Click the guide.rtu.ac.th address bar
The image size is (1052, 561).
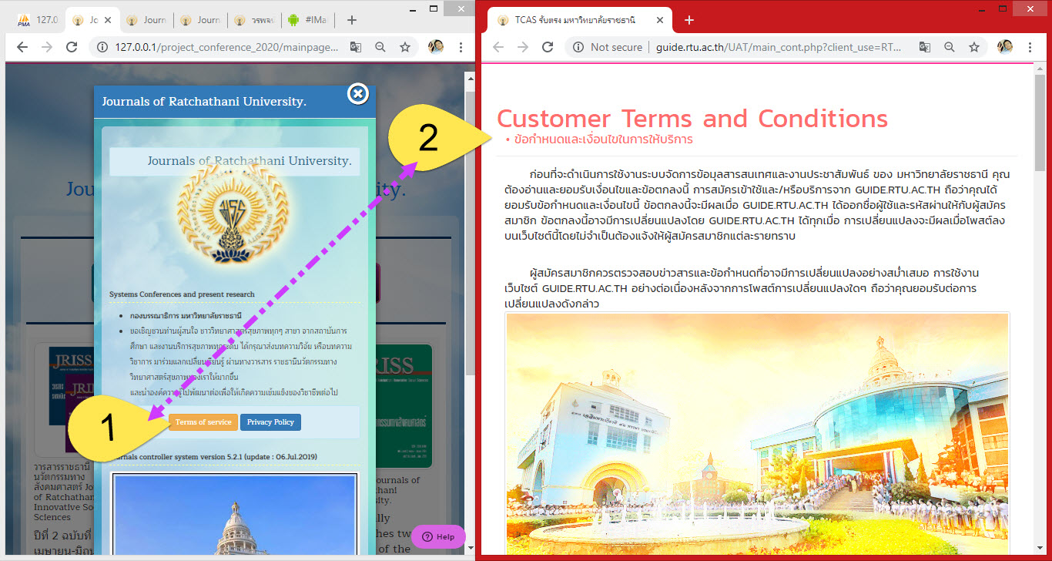tap(778, 47)
